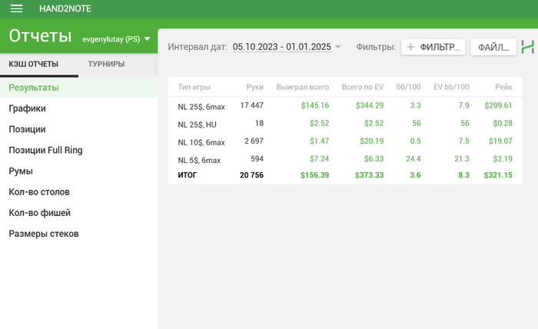Click the ФИЛЬТР... add filter button

point(433,47)
